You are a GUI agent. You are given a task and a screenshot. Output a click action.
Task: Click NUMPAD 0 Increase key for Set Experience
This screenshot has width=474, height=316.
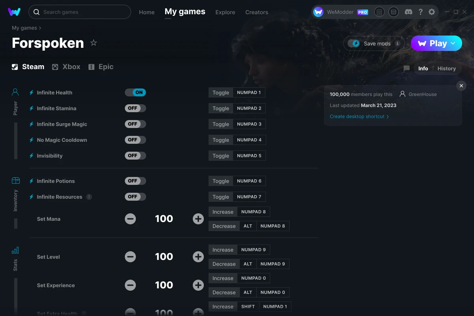254,278
